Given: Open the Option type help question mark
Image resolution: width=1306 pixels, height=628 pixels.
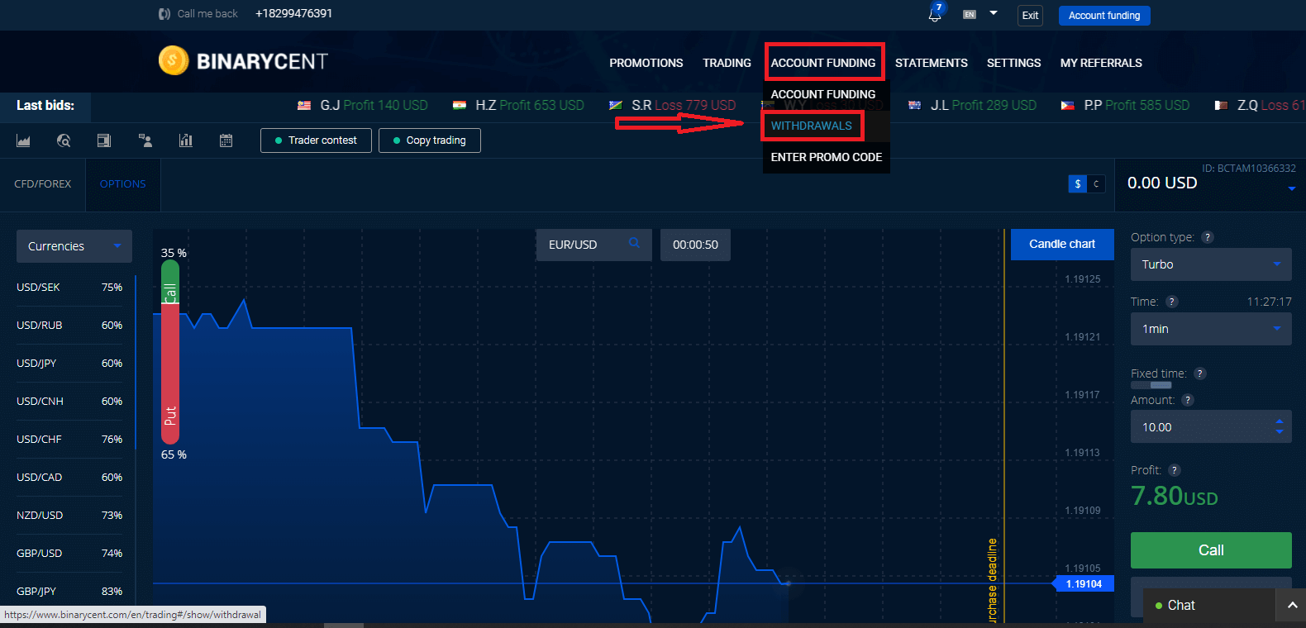Looking at the screenshot, I should tap(1208, 237).
